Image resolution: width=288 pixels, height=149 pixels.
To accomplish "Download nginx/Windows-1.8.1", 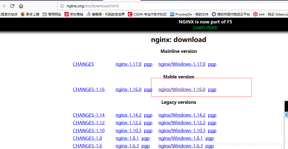I will pyautogui.click(x=181, y=138).
